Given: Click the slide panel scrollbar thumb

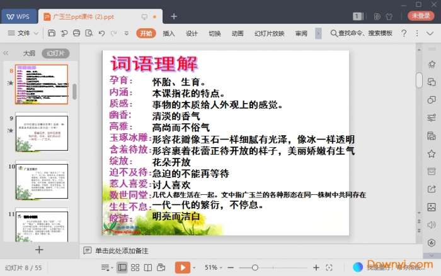Looking at the screenshot, I should (74, 92).
